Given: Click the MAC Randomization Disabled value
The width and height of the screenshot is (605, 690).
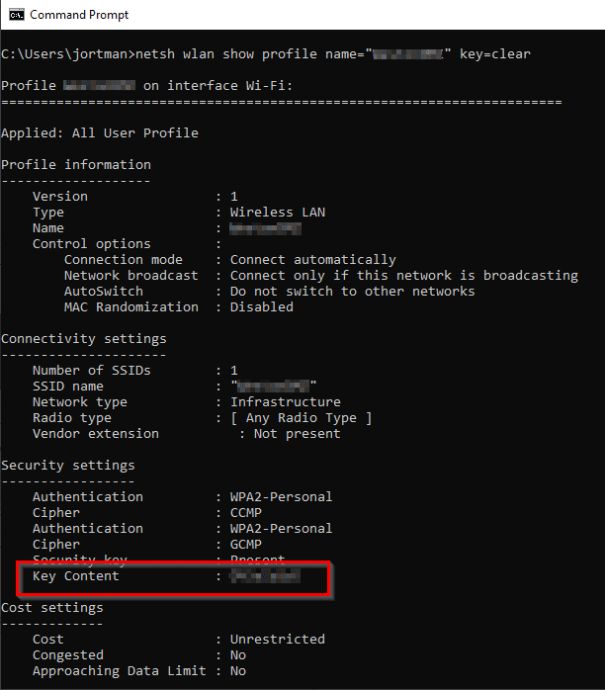Looking at the screenshot, I should [x=262, y=307].
